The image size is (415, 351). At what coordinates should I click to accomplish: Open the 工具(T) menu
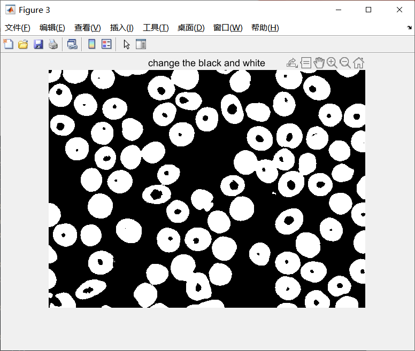click(x=156, y=27)
